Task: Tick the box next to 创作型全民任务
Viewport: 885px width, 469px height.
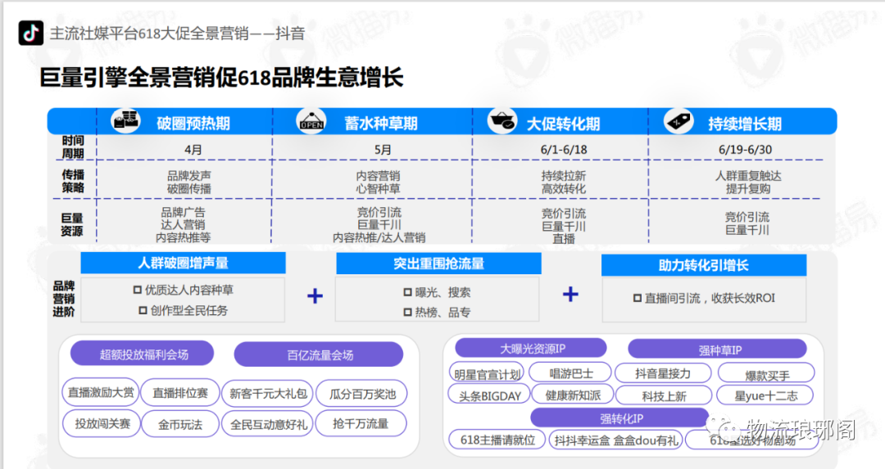Action: pyautogui.click(x=143, y=310)
